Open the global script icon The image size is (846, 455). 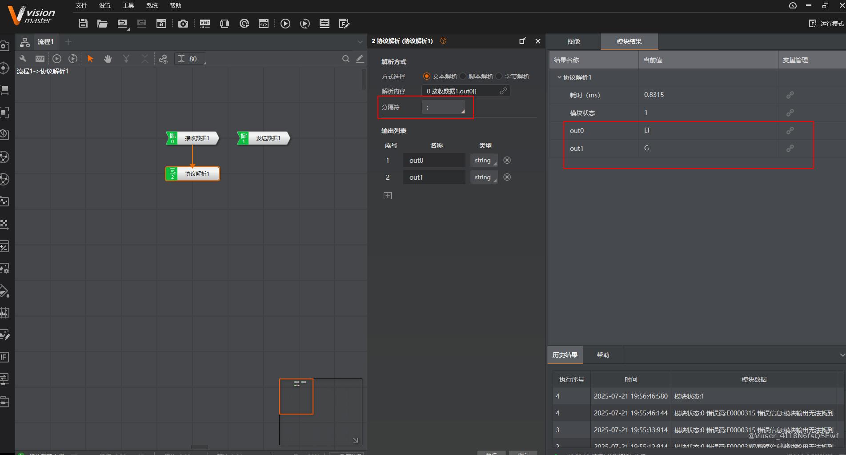click(264, 24)
